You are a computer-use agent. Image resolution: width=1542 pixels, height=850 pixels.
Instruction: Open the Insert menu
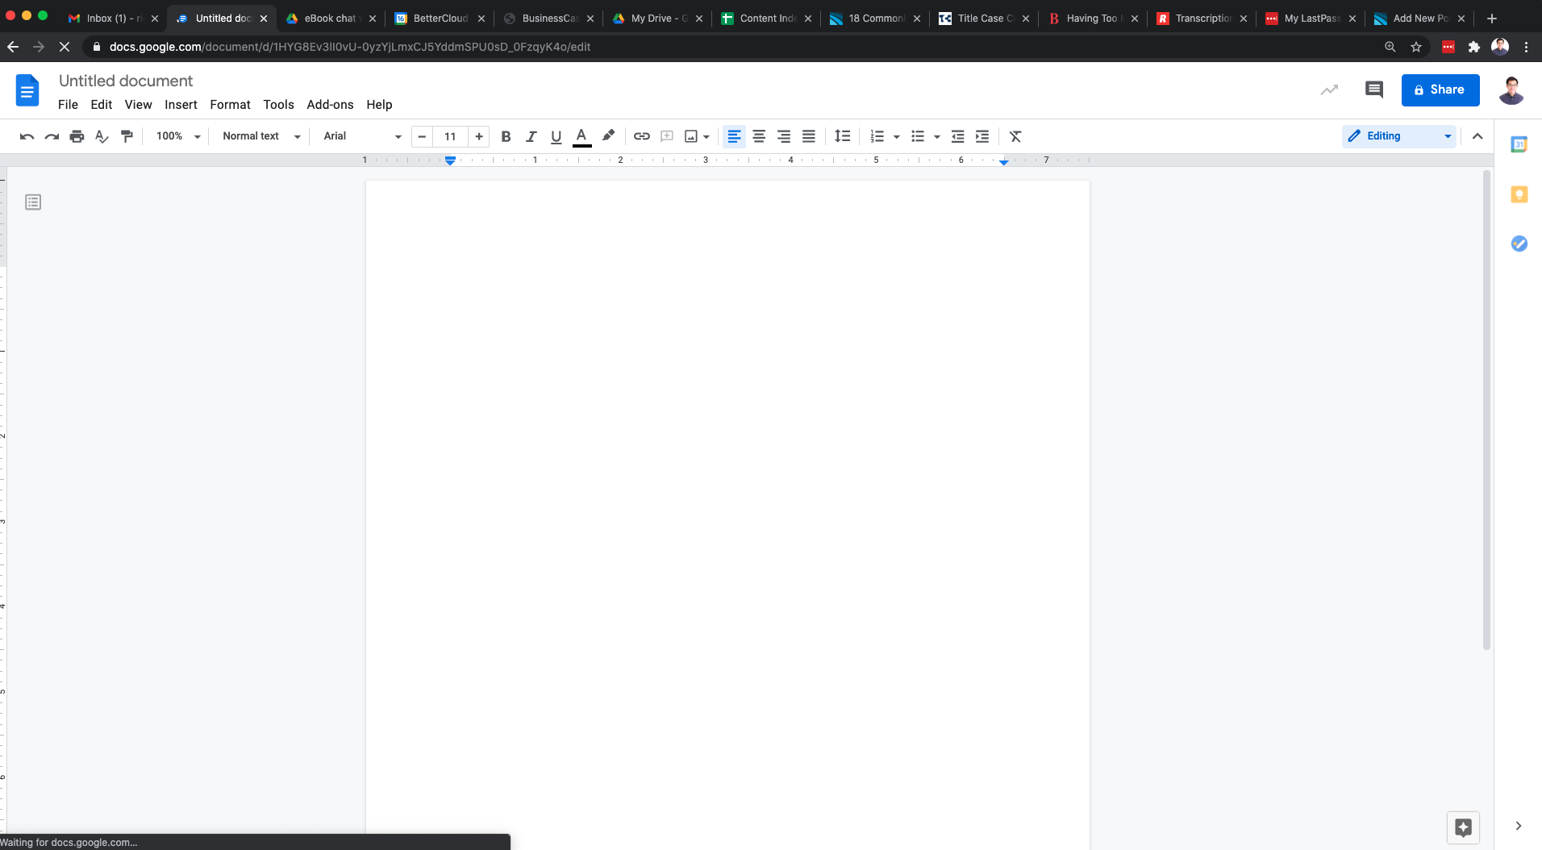pyautogui.click(x=181, y=105)
